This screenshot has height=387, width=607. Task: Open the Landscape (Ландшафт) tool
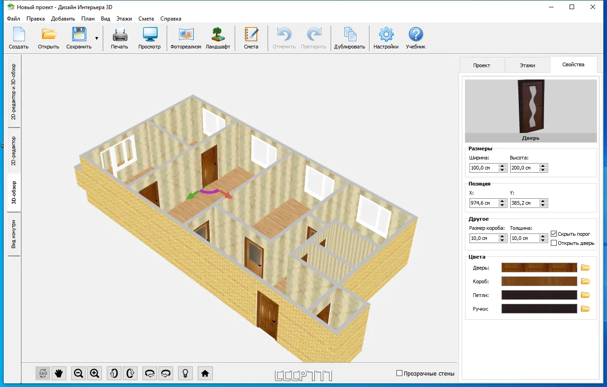pyautogui.click(x=218, y=35)
